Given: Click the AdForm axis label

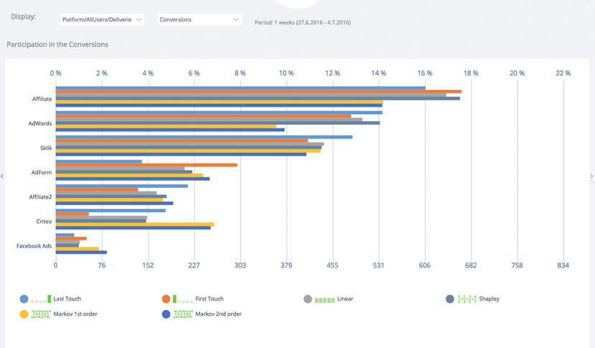Looking at the screenshot, I should point(42,172).
